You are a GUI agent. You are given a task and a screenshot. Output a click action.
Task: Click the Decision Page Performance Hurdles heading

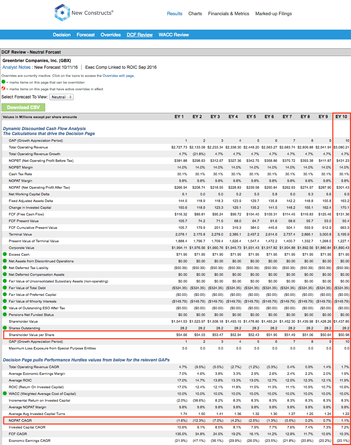pos(86,360)
